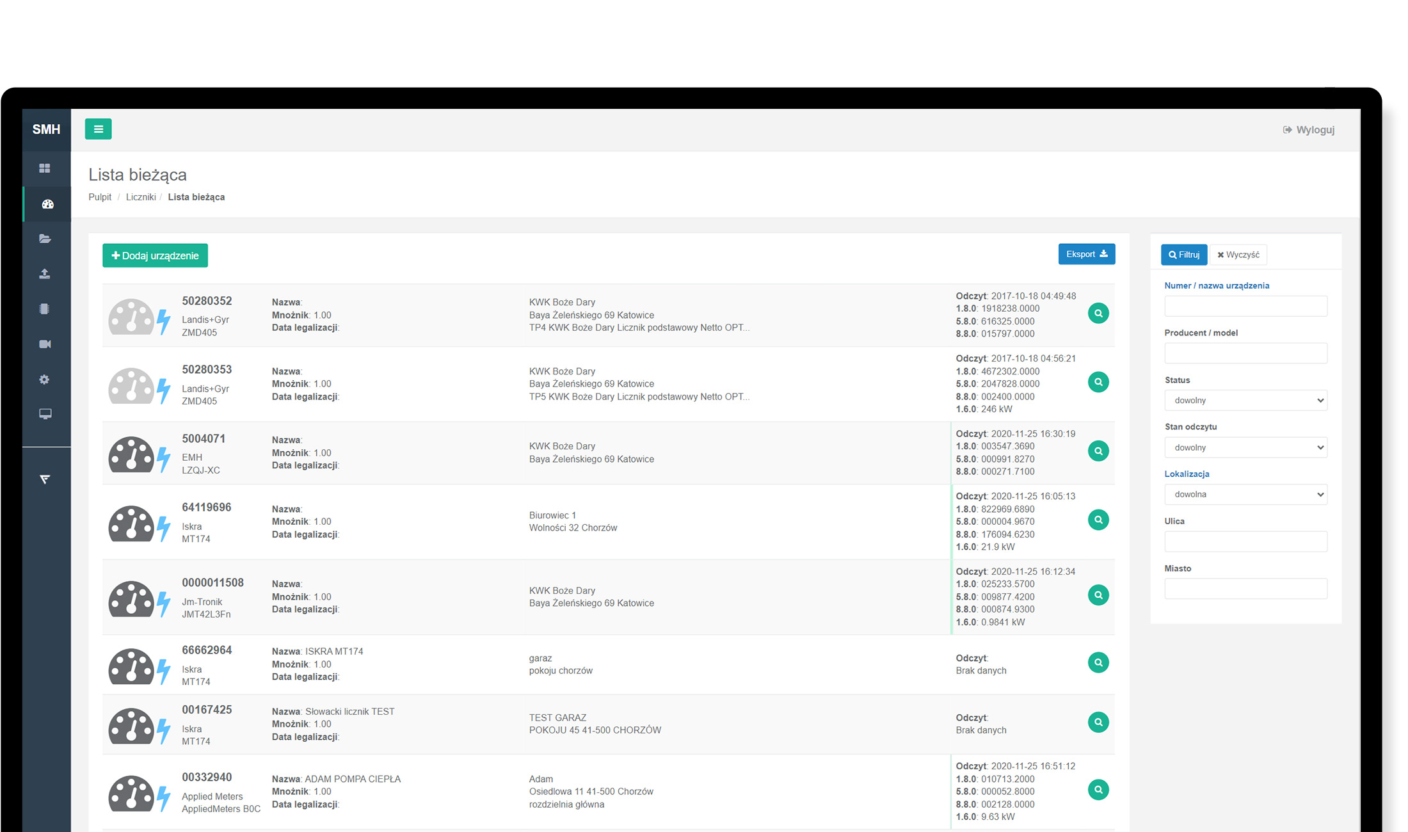Open the Stan odczytu dropdown

1245,448
